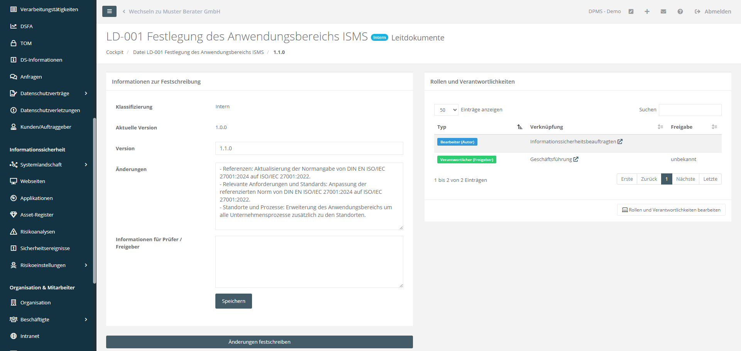Click the Datenschutzverträge contract icon
Viewport: 741px width, 351px height.
coord(14,93)
